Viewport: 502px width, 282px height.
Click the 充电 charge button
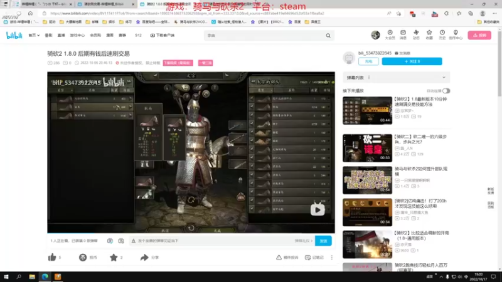tap(368, 61)
